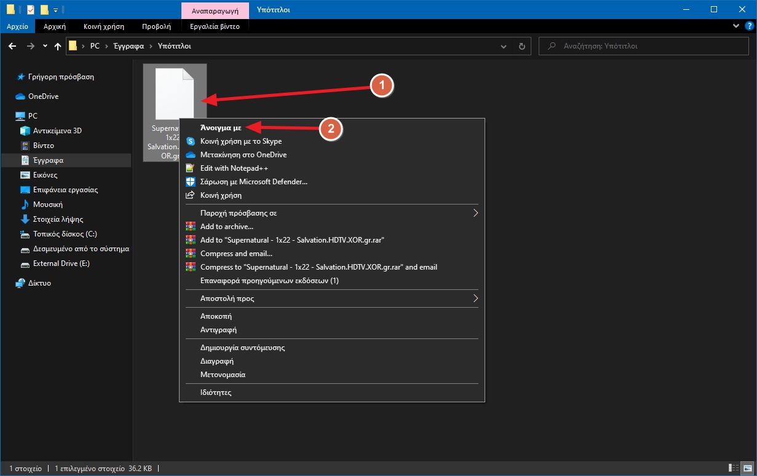Screen dimensions: 757x476
Task: Click WinRAR Add to archive option
Action: tap(226, 227)
